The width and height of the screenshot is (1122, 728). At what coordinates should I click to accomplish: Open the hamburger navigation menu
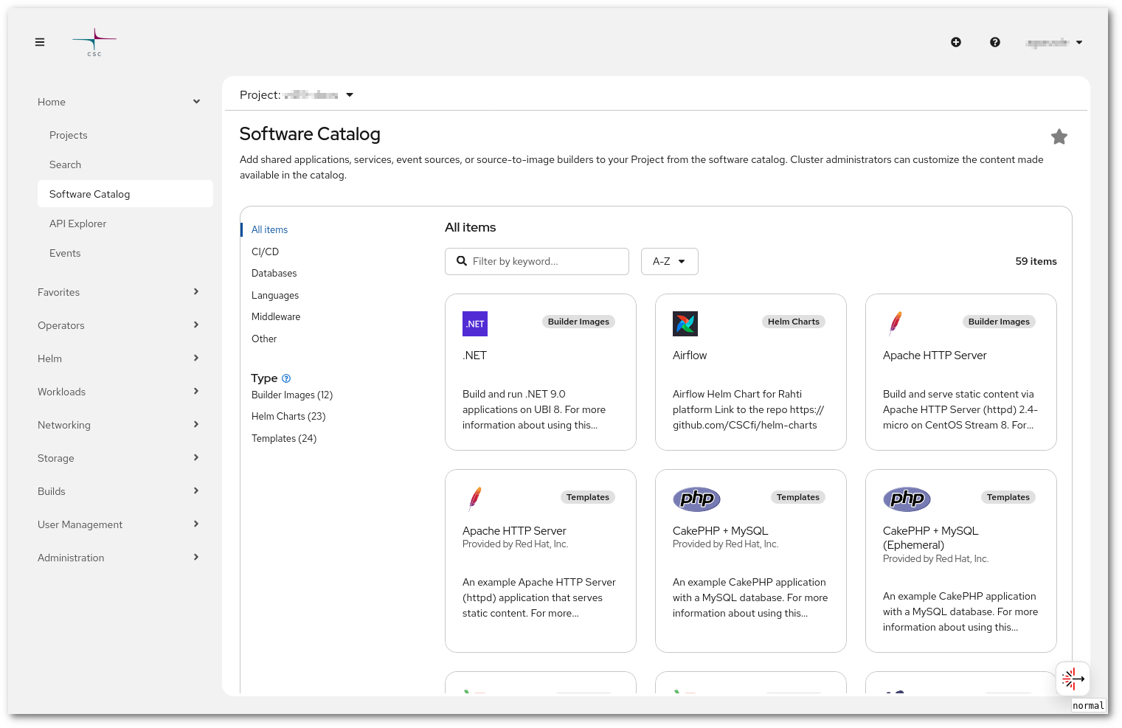(x=40, y=42)
